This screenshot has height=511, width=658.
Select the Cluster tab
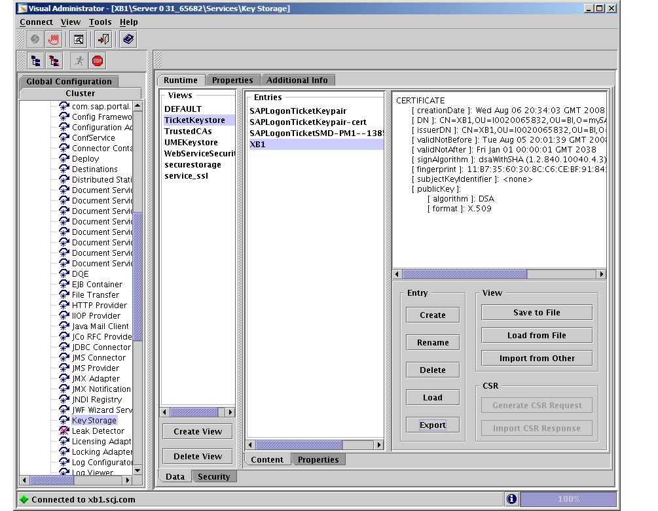[80, 93]
